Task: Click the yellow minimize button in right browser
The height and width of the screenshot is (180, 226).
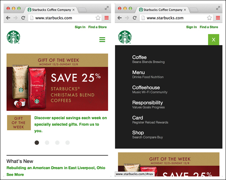Action: tap(125, 8)
